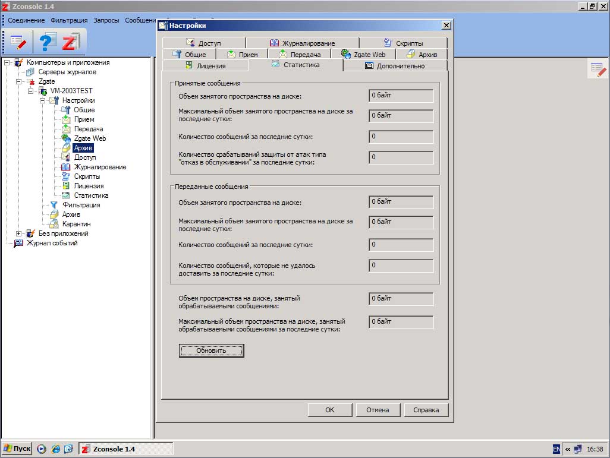This screenshot has height=458, width=610.
Task: Switch to the Скрипты tab
Action: tap(404, 43)
